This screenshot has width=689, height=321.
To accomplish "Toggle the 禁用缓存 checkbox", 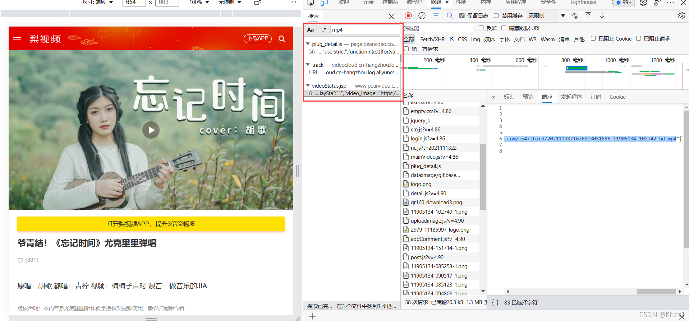I will tap(496, 15).
